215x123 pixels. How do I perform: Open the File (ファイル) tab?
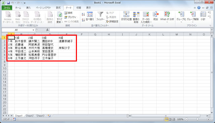click(7, 8)
